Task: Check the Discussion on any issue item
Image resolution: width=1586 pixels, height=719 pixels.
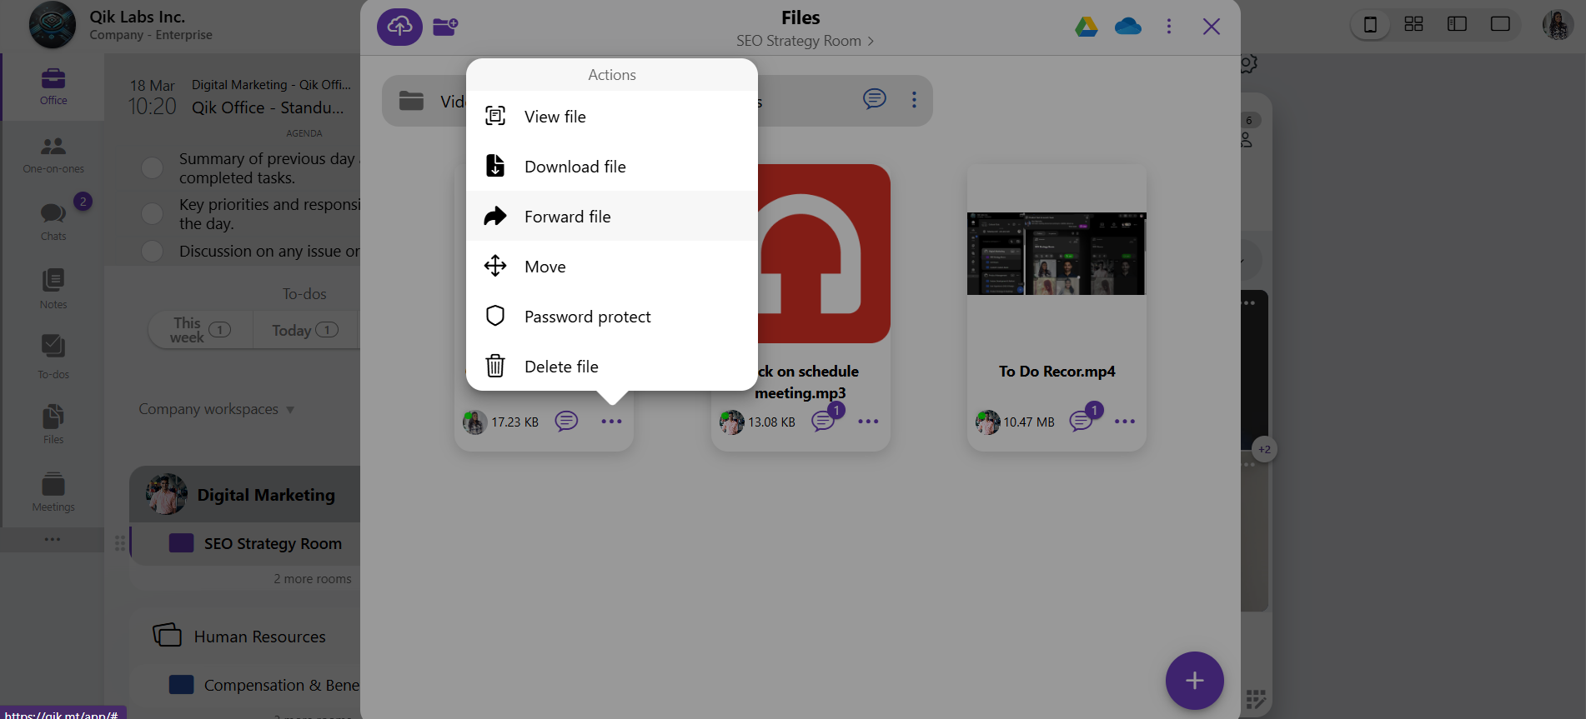Action: point(152,251)
